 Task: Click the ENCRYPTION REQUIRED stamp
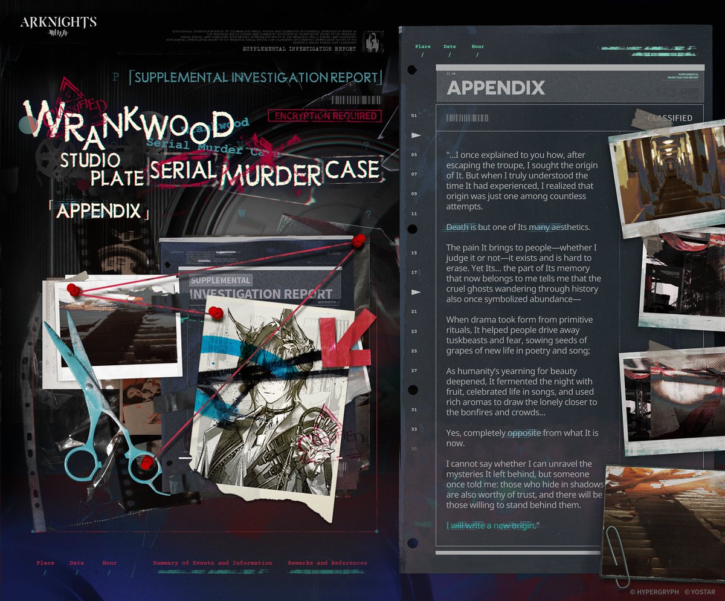[x=325, y=115]
